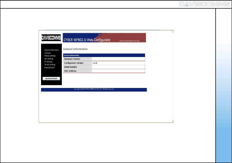Click the MAC Address row label
Screen dimensions: 232x163
70,71
